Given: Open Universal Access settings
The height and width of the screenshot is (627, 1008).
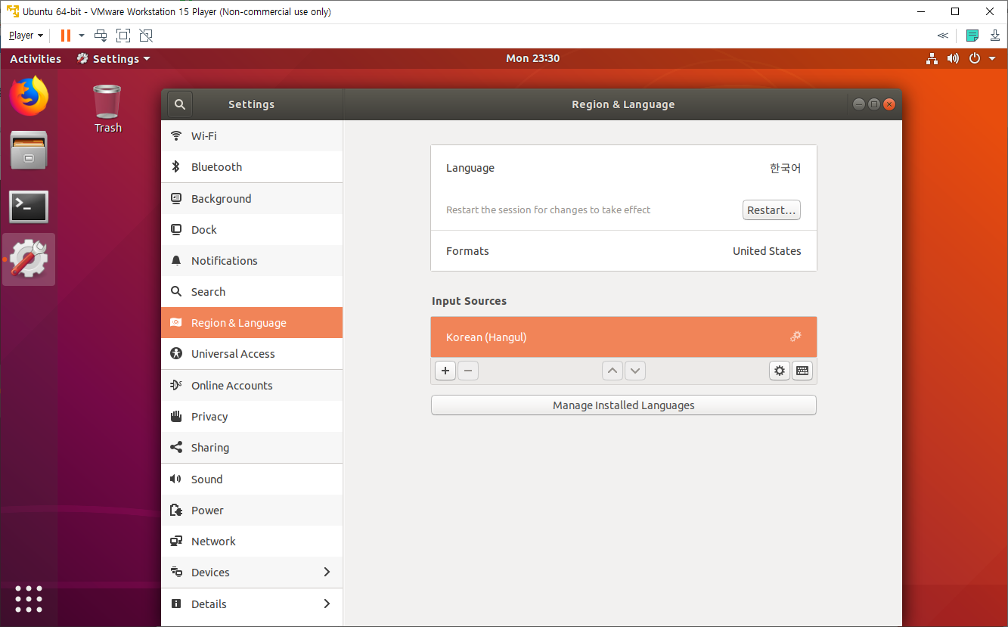Looking at the screenshot, I should coord(252,353).
